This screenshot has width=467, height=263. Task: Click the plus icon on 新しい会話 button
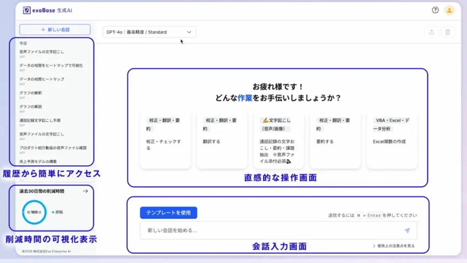pos(42,29)
